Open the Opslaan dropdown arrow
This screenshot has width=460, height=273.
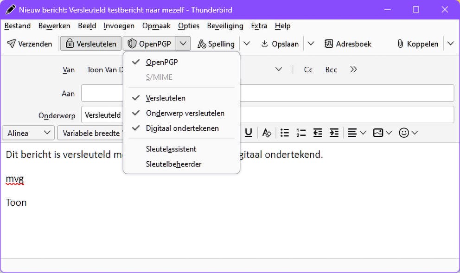(x=311, y=44)
